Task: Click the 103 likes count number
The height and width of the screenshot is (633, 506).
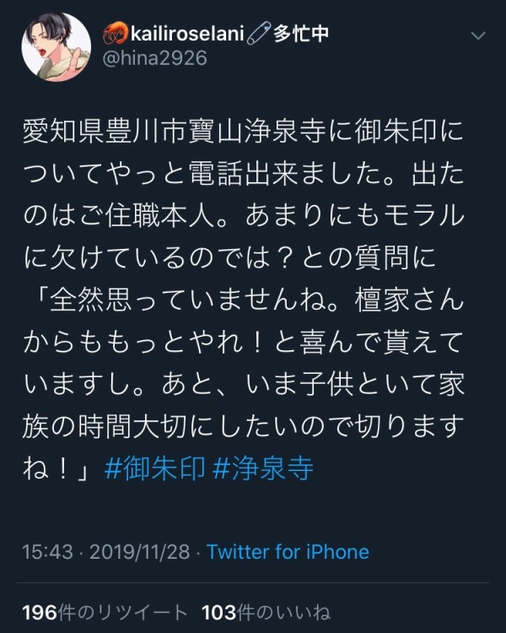Action: [x=218, y=613]
